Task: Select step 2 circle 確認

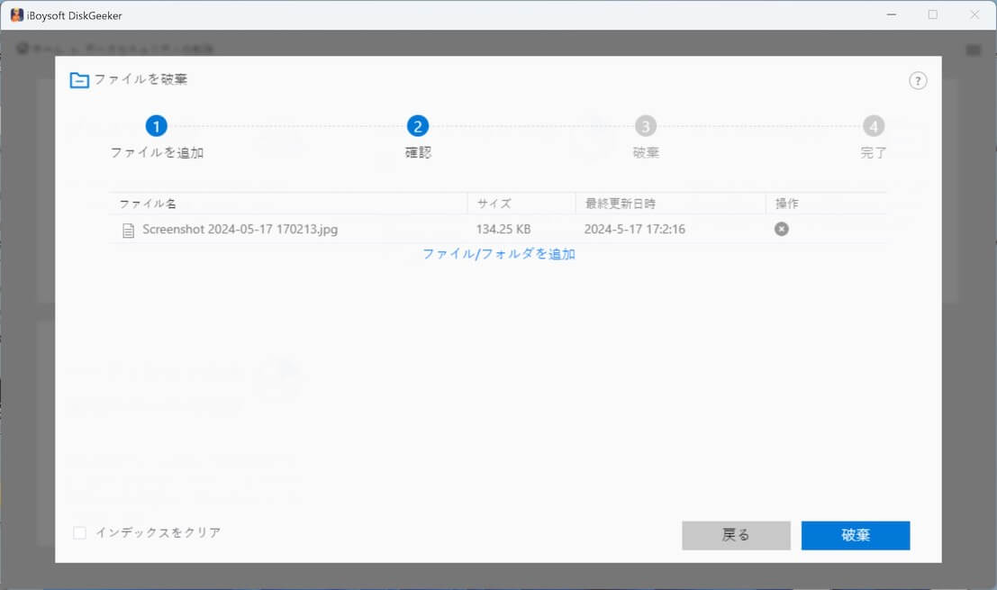Action: click(x=418, y=127)
